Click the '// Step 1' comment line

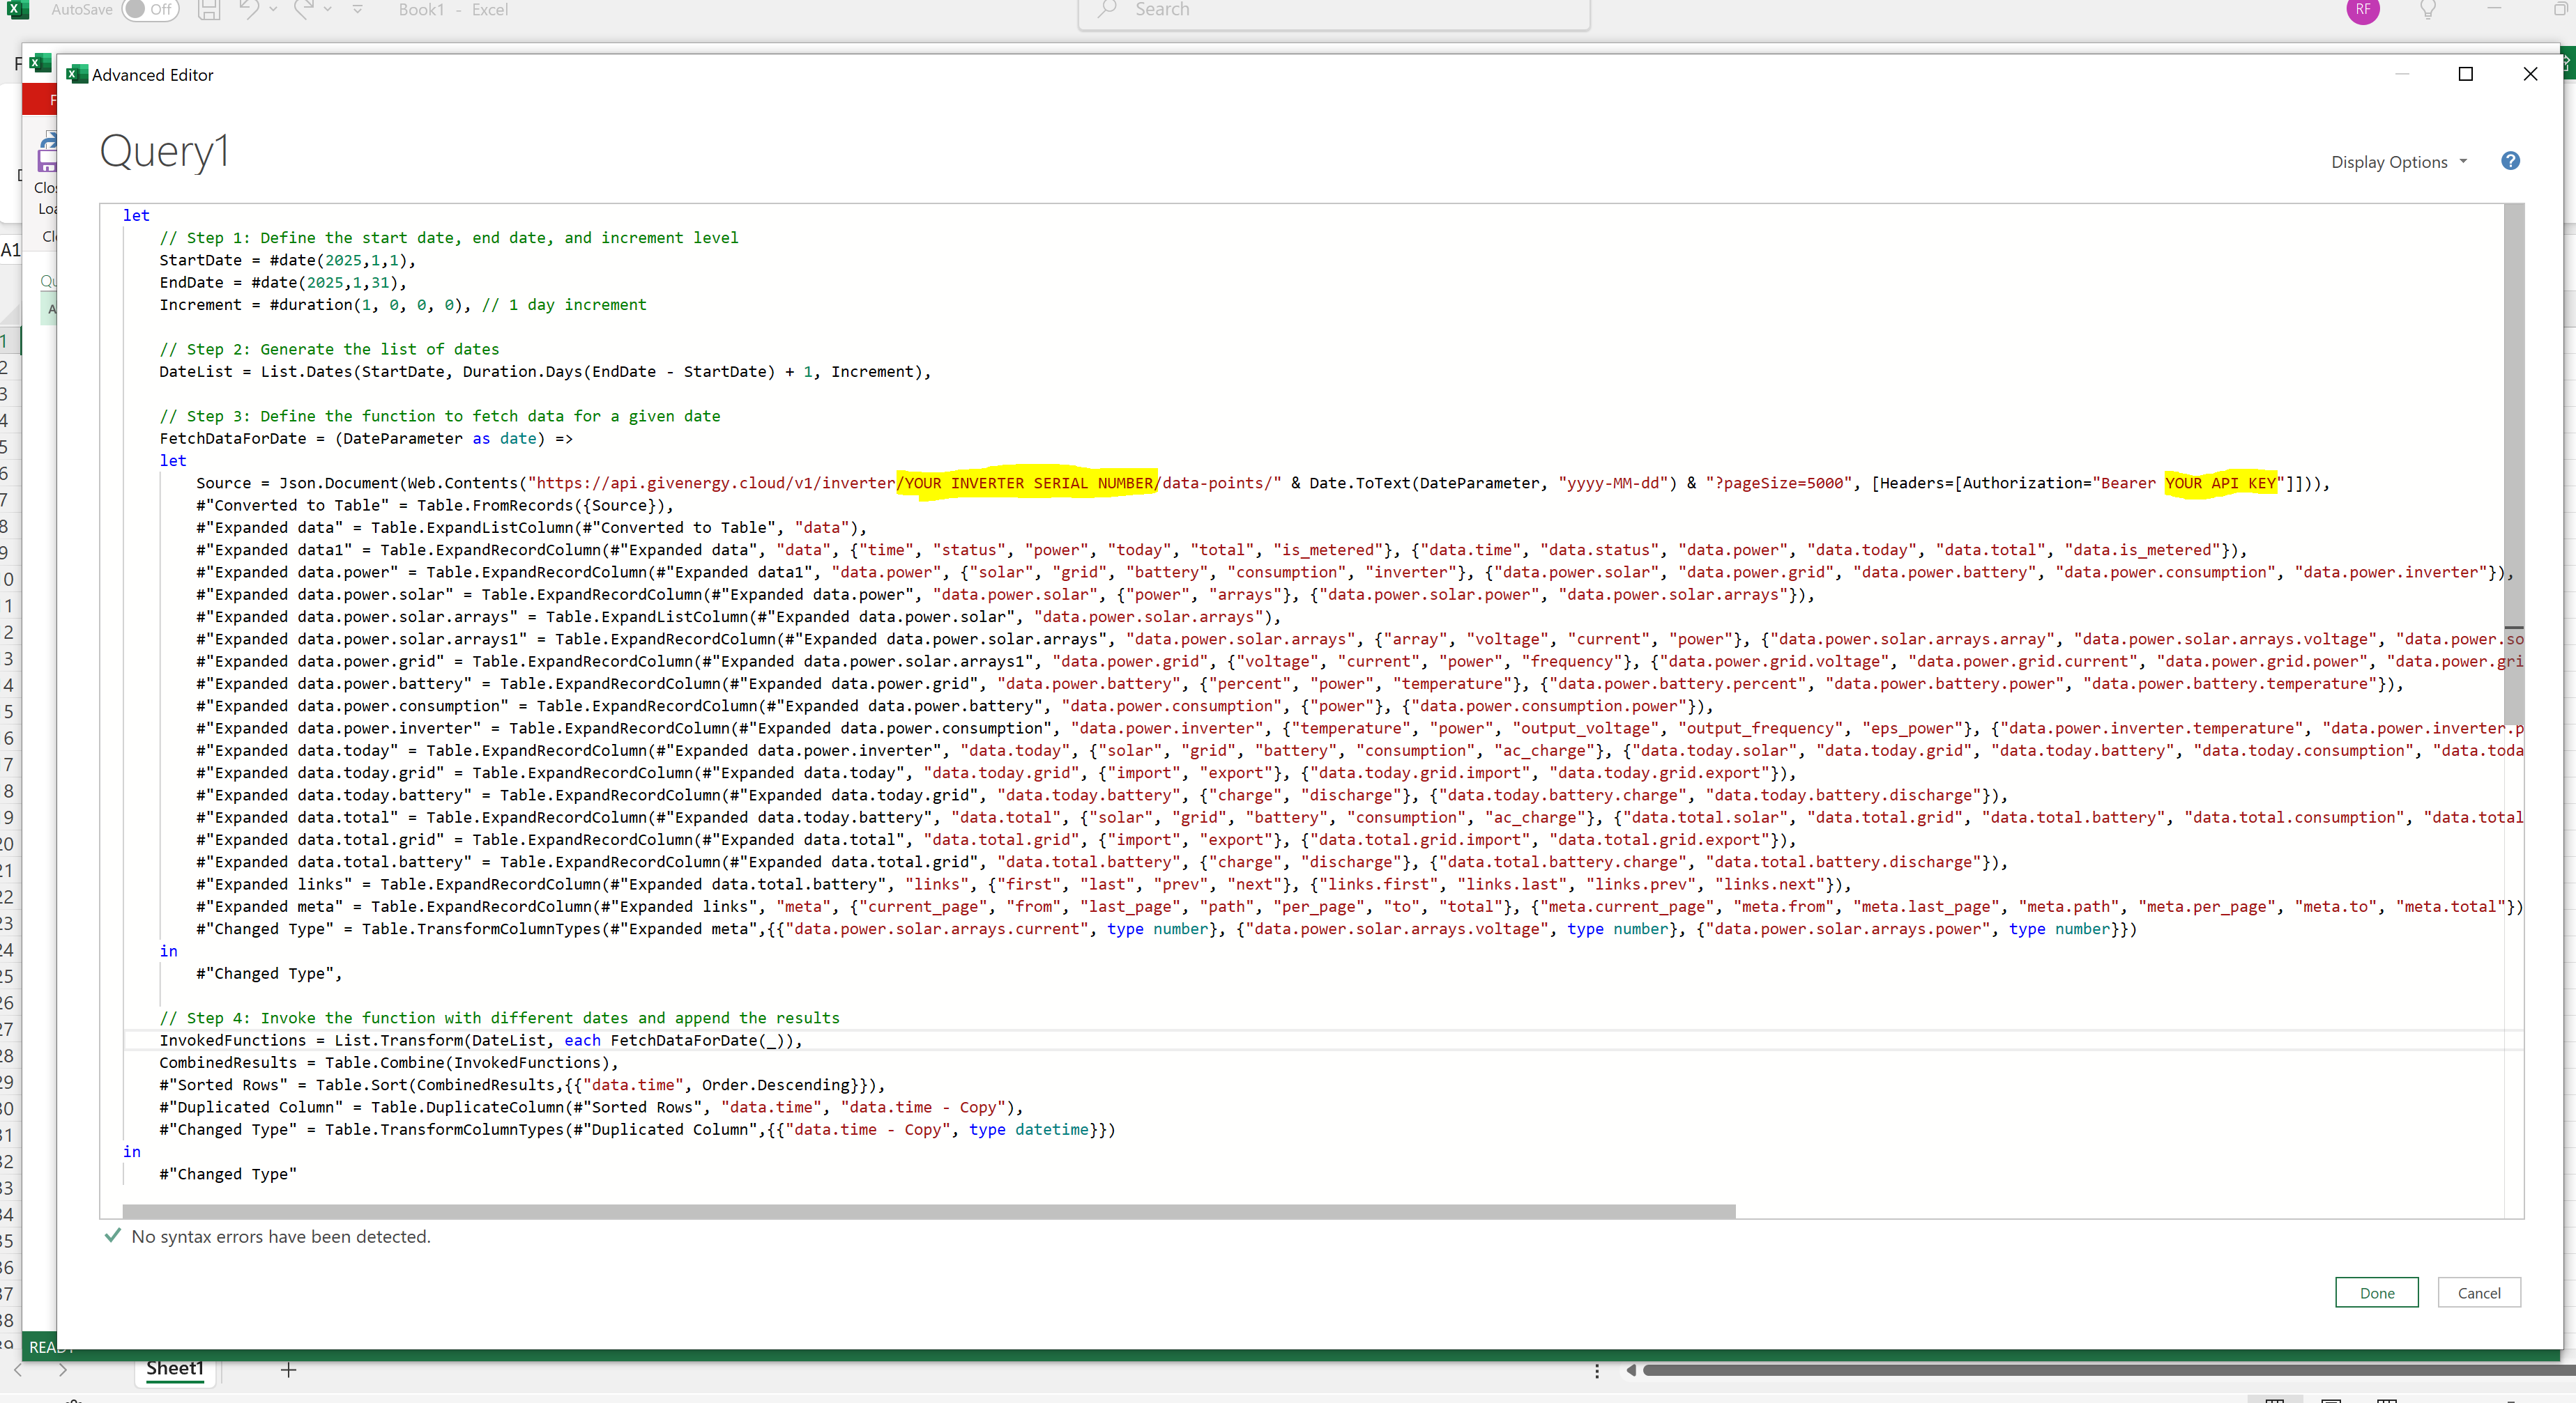pos(449,237)
